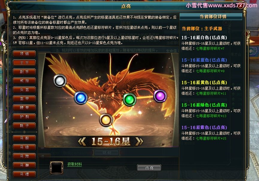Switch to the 马鞭 mount slot
This screenshot has height=181, width=259.
pos(24,165)
